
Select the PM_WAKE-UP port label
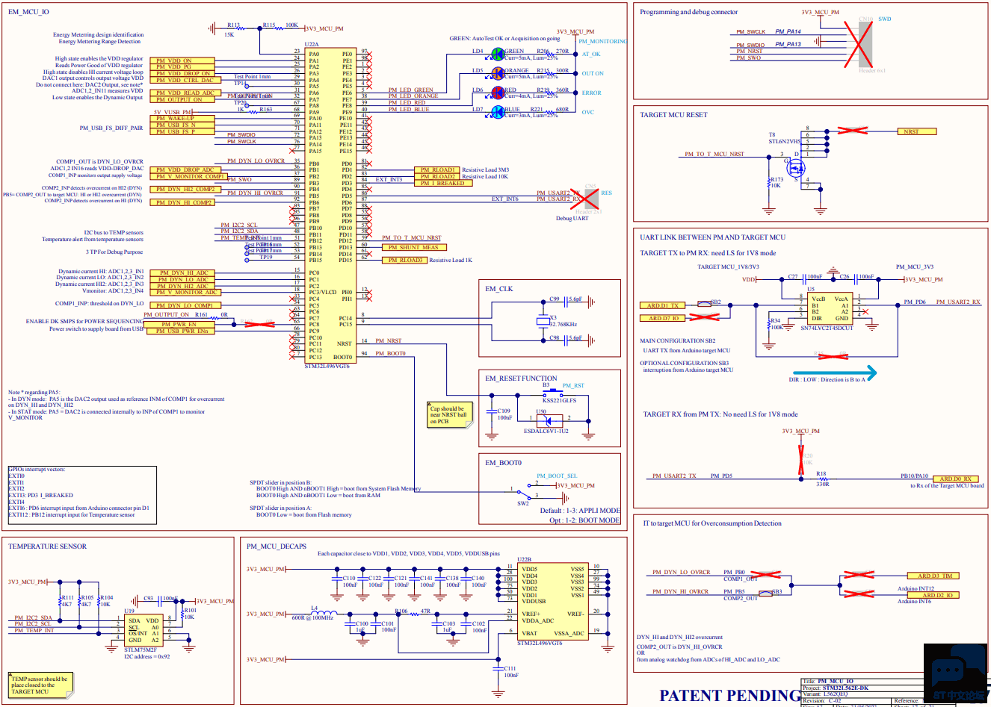tap(182, 119)
